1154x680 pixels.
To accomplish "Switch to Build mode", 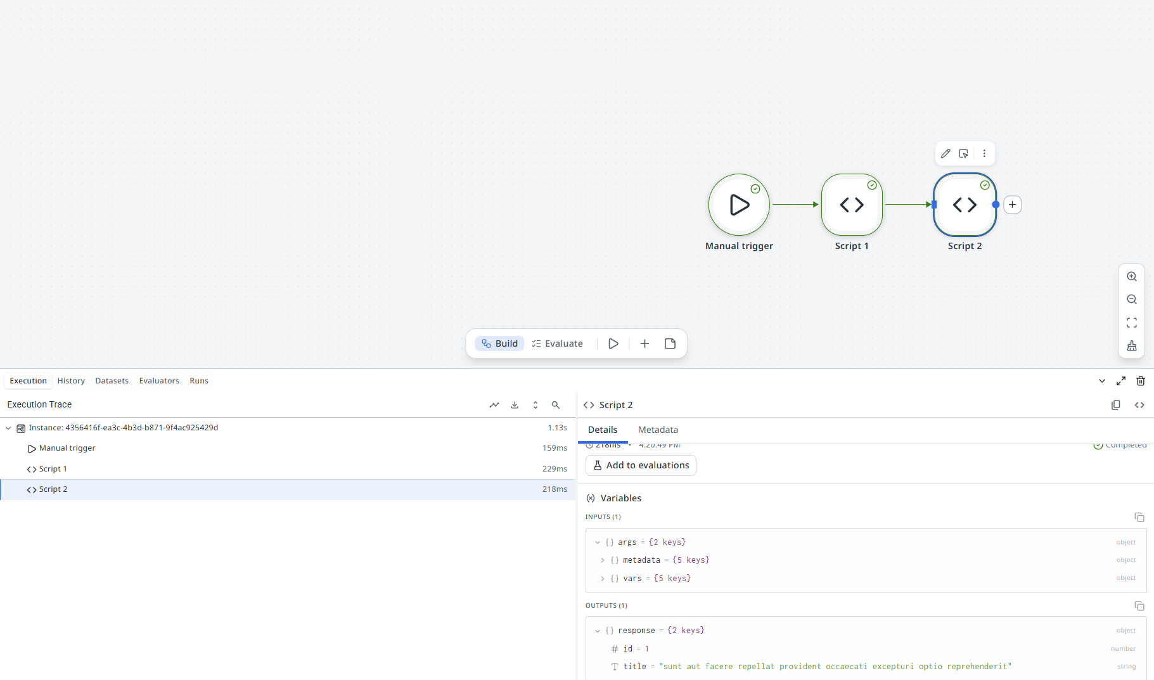I will [499, 343].
